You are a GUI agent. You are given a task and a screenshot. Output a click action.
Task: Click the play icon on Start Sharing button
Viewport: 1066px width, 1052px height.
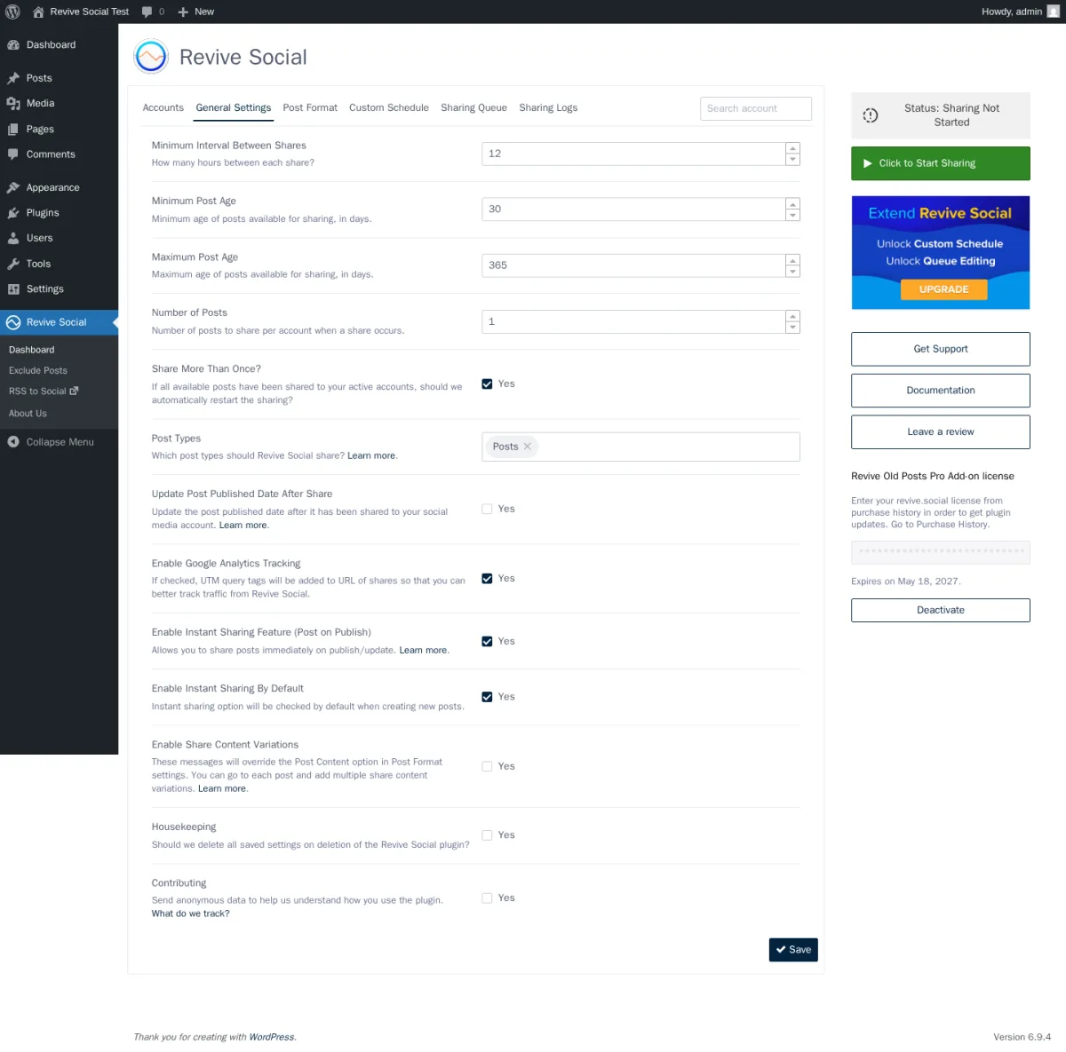pos(868,163)
